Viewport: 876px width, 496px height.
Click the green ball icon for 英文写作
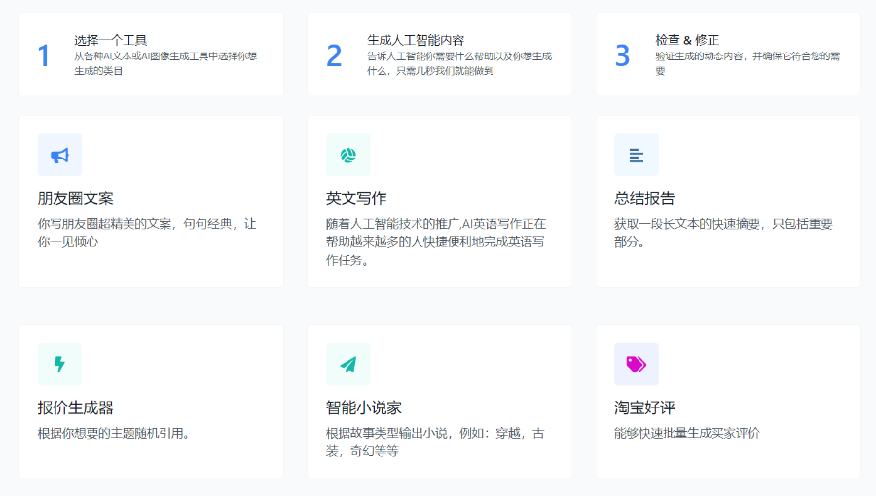point(348,155)
